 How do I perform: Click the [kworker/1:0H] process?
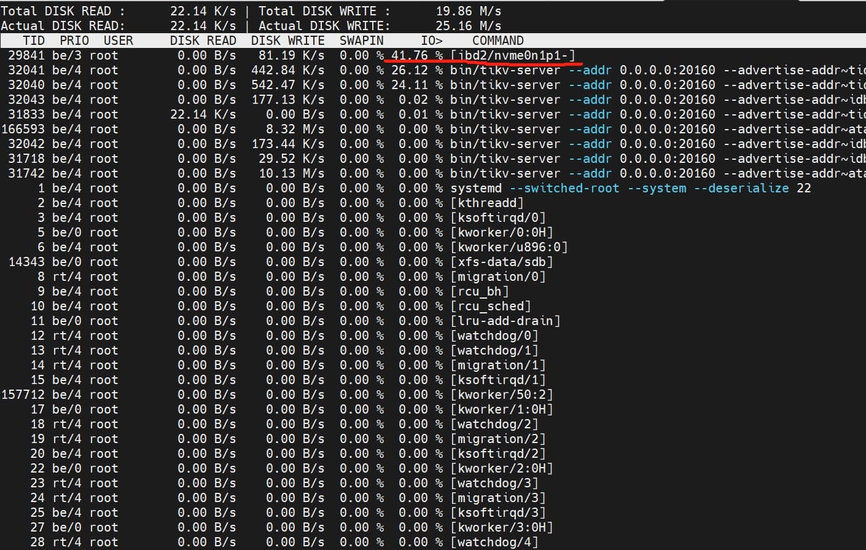tap(502, 409)
